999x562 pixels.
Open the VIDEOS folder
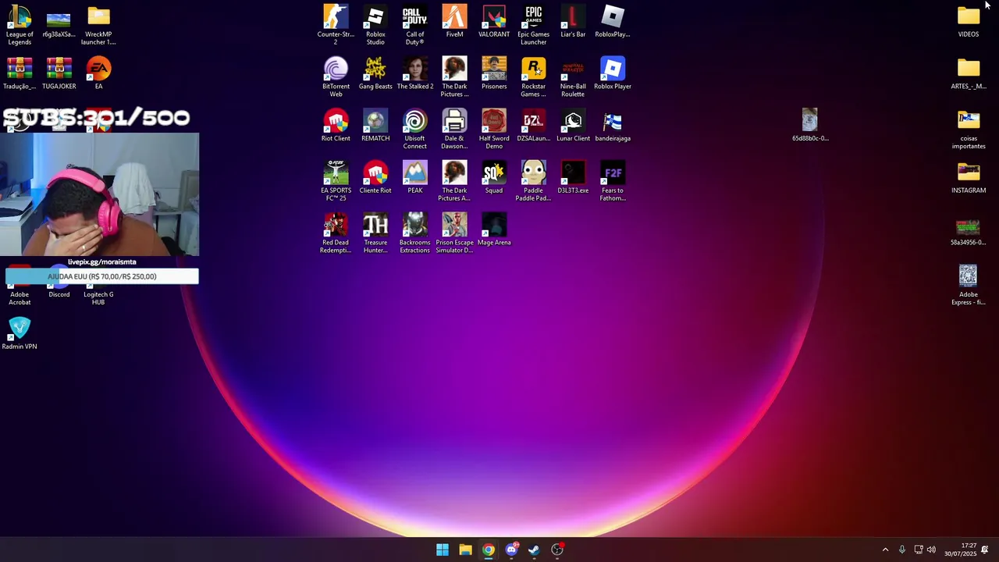tap(969, 21)
